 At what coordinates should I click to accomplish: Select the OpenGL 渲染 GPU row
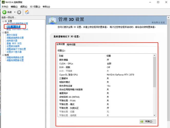68,74
